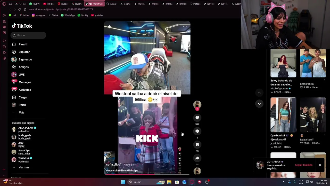This screenshot has height=186, width=330.
Task: Open the Más options menu
Action: point(18,113)
